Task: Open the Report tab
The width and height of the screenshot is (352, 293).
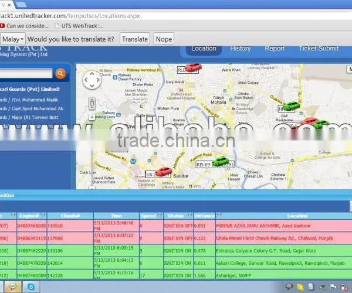Action: (275, 49)
